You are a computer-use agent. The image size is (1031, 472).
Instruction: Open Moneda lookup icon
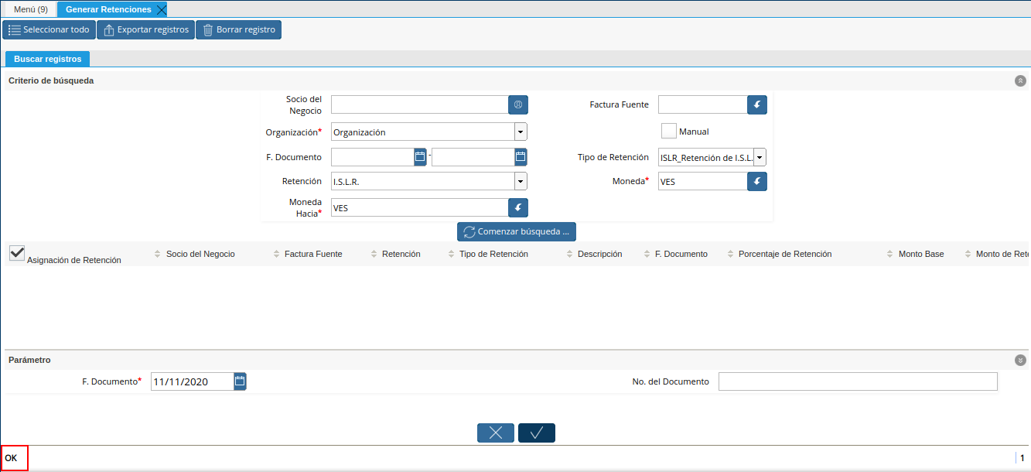click(x=757, y=181)
